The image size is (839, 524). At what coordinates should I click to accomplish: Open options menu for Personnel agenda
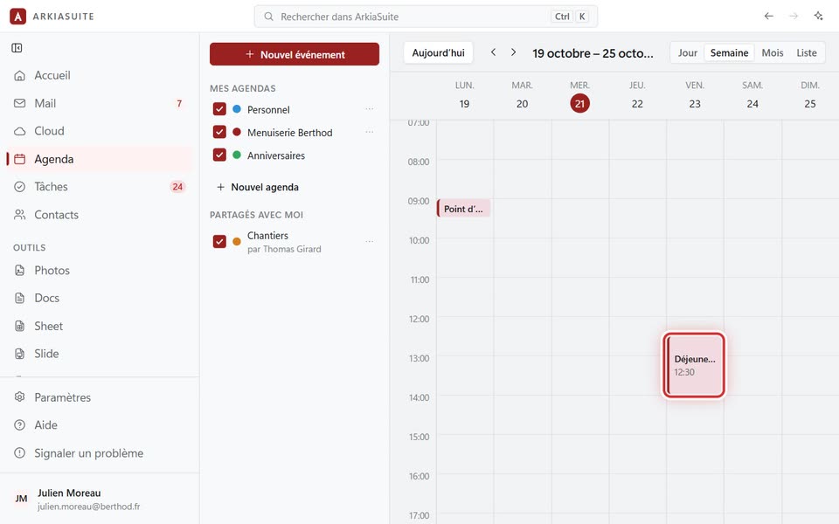click(x=369, y=109)
